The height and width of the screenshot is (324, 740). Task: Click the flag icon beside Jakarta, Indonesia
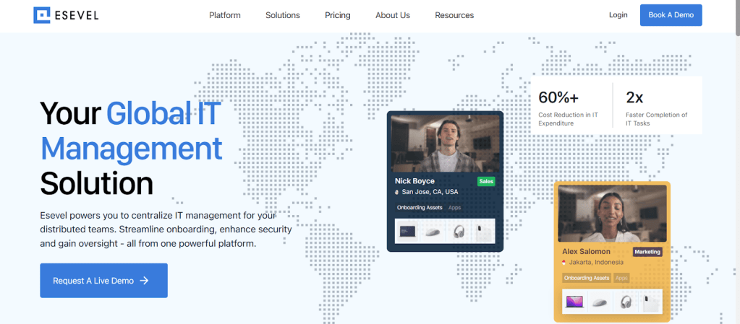click(x=565, y=263)
